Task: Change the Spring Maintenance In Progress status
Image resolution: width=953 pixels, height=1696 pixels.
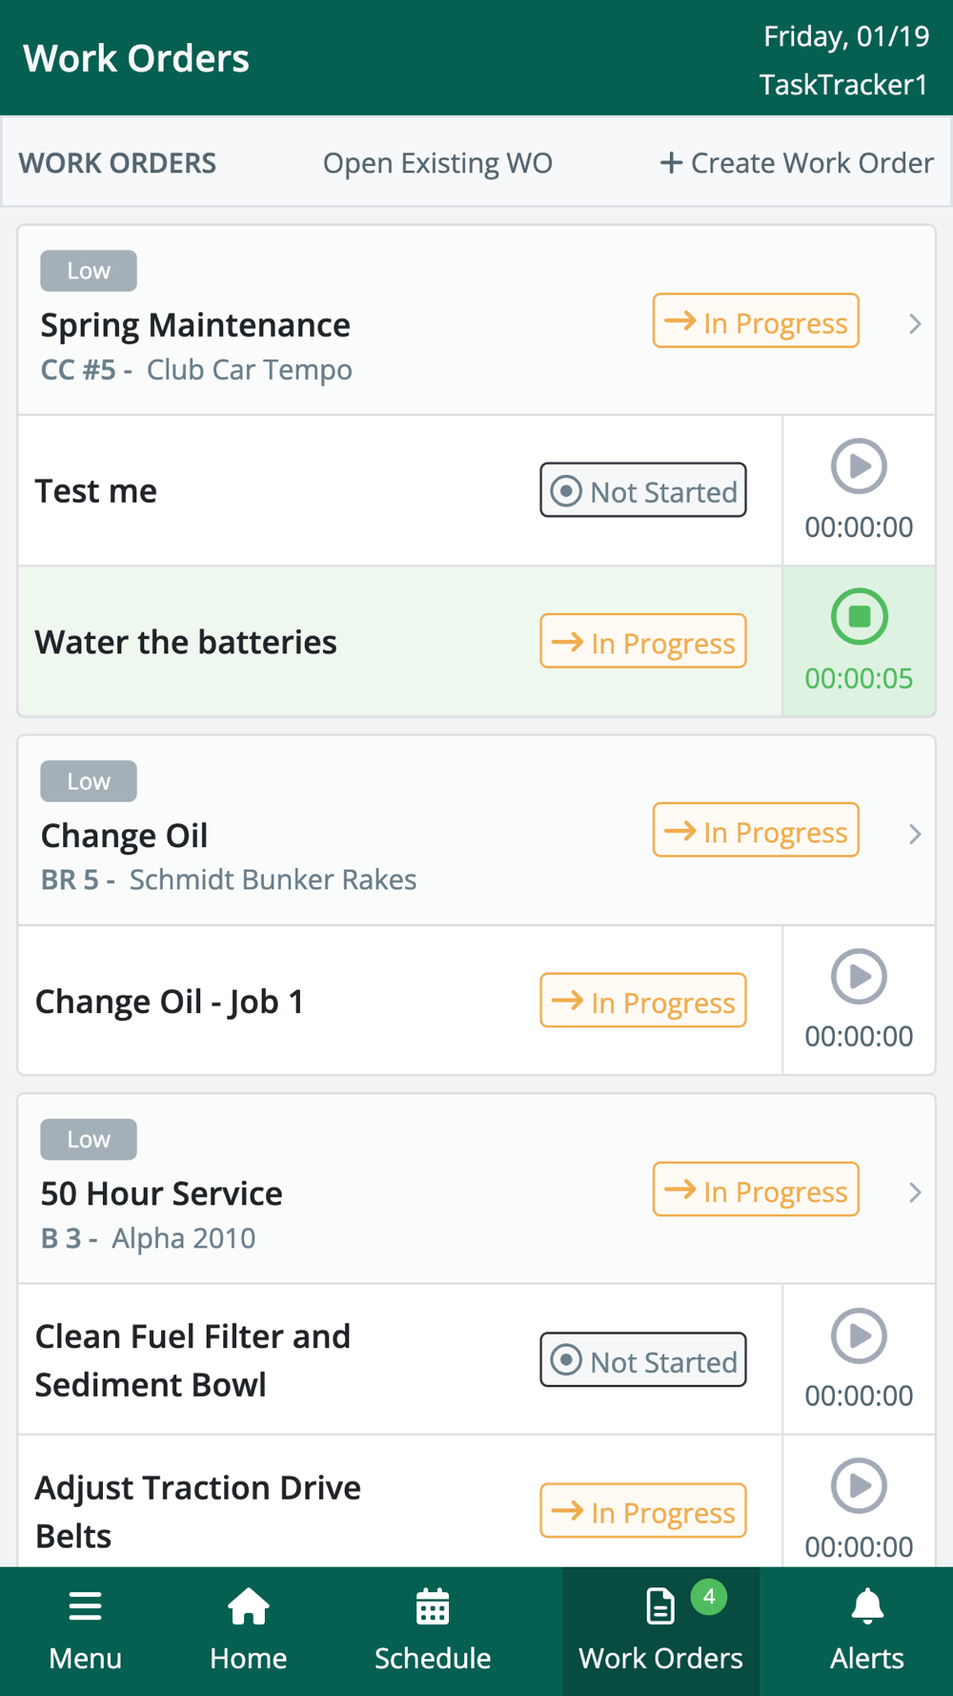Action: (x=756, y=322)
